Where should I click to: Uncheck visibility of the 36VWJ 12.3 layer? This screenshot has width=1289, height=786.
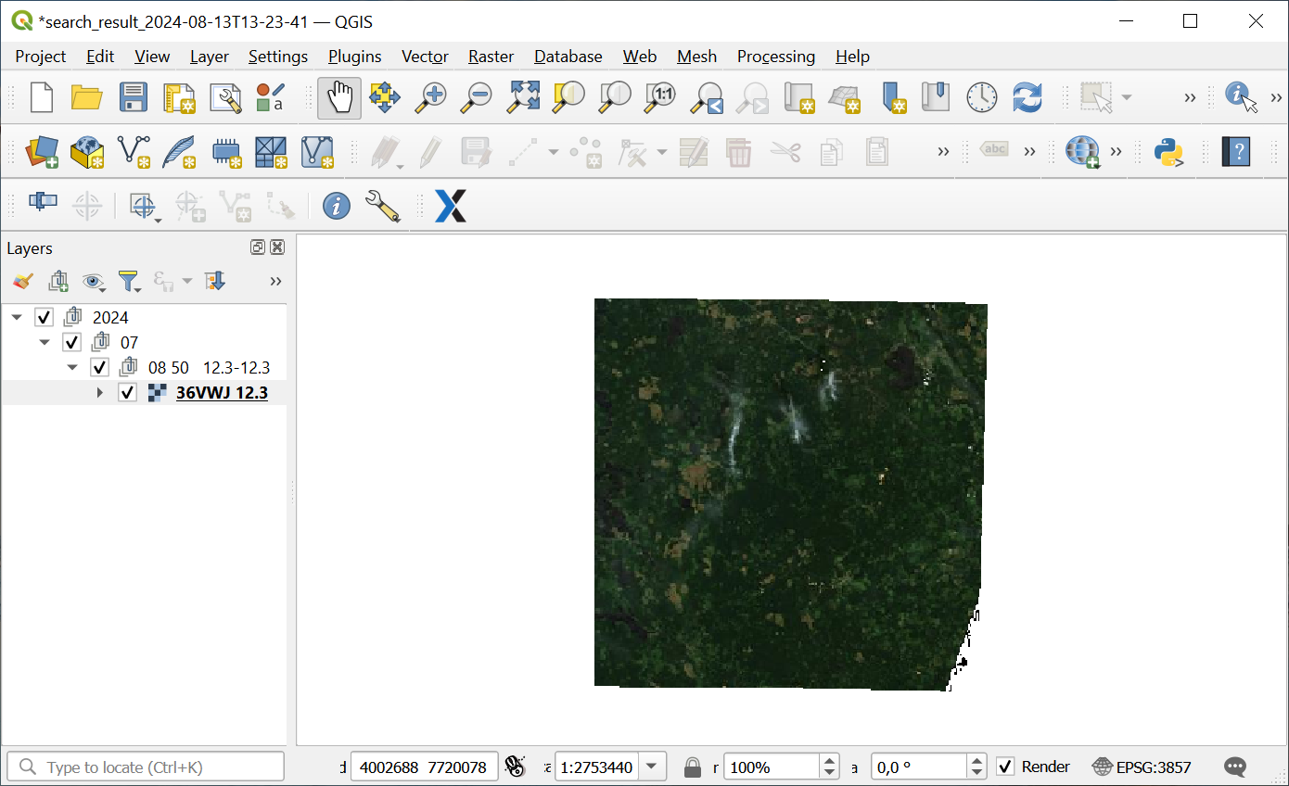click(127, 391)
